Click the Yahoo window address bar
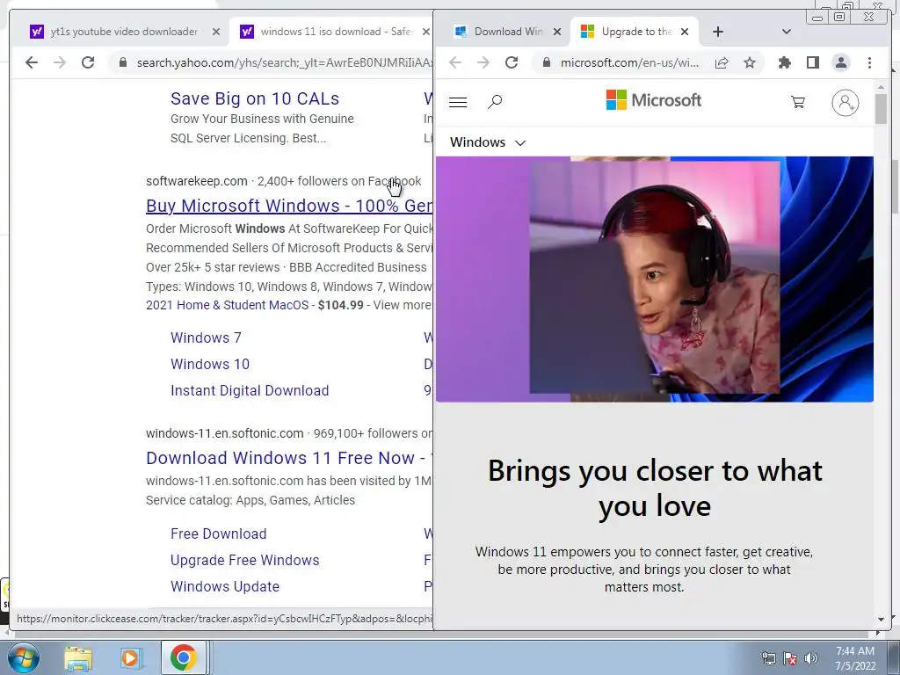This screenshot has width=900, height=675. coord(272,62)
